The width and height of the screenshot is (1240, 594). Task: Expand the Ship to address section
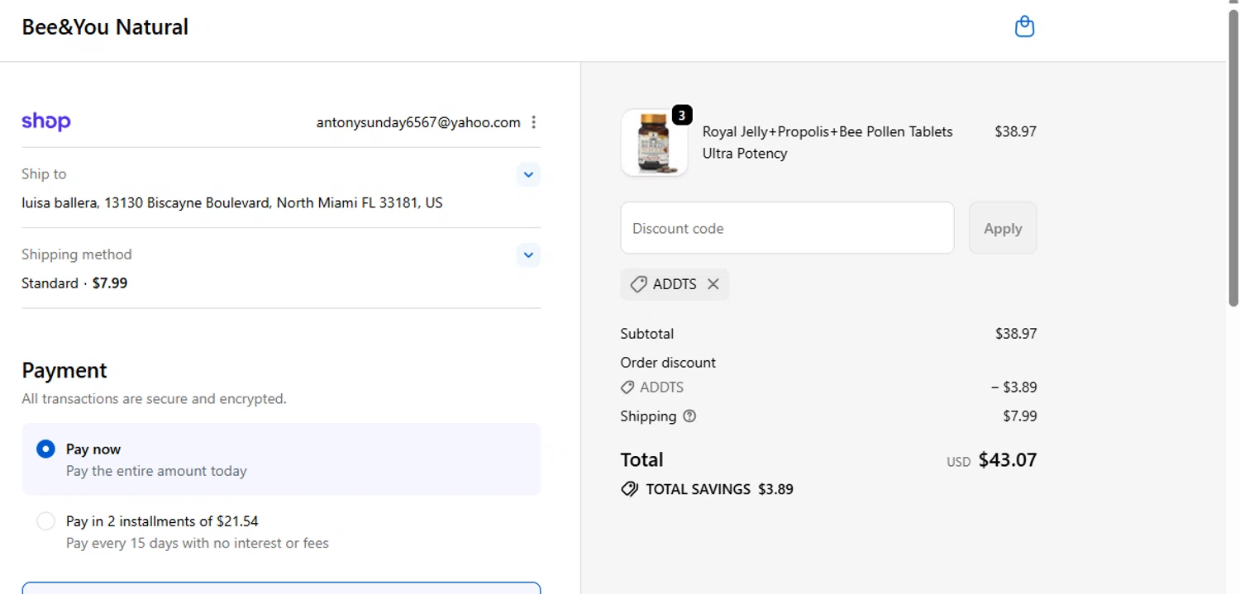(528, 174)
